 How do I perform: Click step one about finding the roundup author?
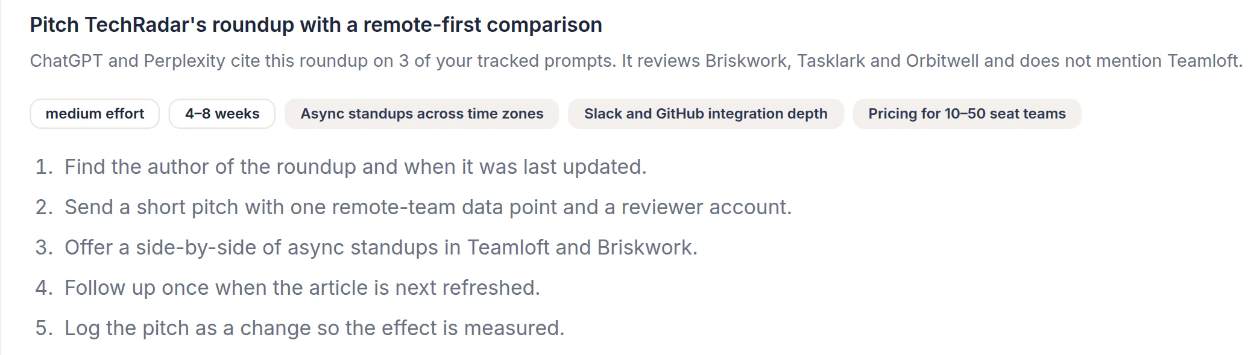(355, 167)
